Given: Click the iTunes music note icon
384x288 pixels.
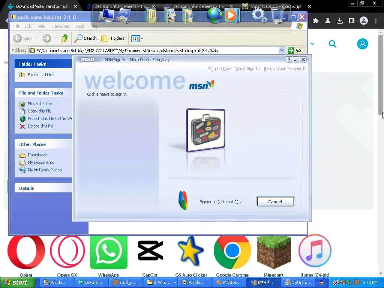Looking at the screenshot, I should tap(315, 251).
